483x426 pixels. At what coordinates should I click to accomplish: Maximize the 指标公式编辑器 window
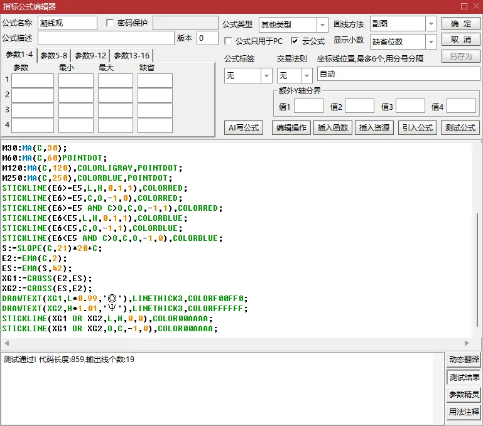point(464,6)
